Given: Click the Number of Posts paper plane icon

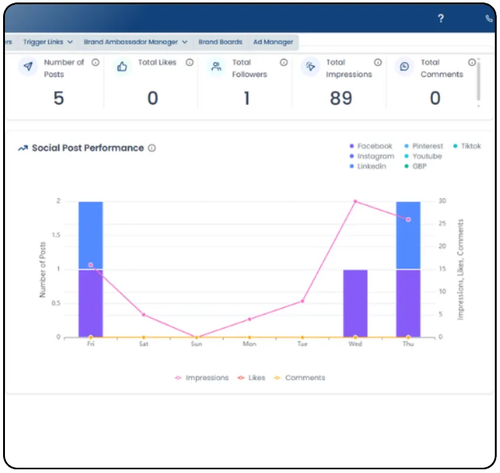Looking at the screenshot, I should point(28,66).
